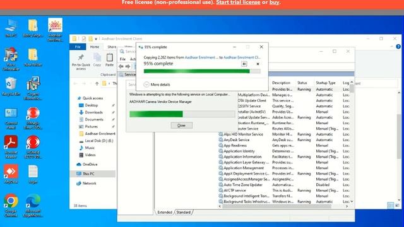Open the This PC desktop icon

(11, 28)
